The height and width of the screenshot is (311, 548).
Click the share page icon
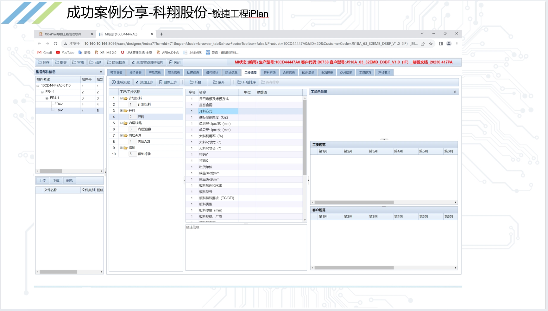[423, 44]
